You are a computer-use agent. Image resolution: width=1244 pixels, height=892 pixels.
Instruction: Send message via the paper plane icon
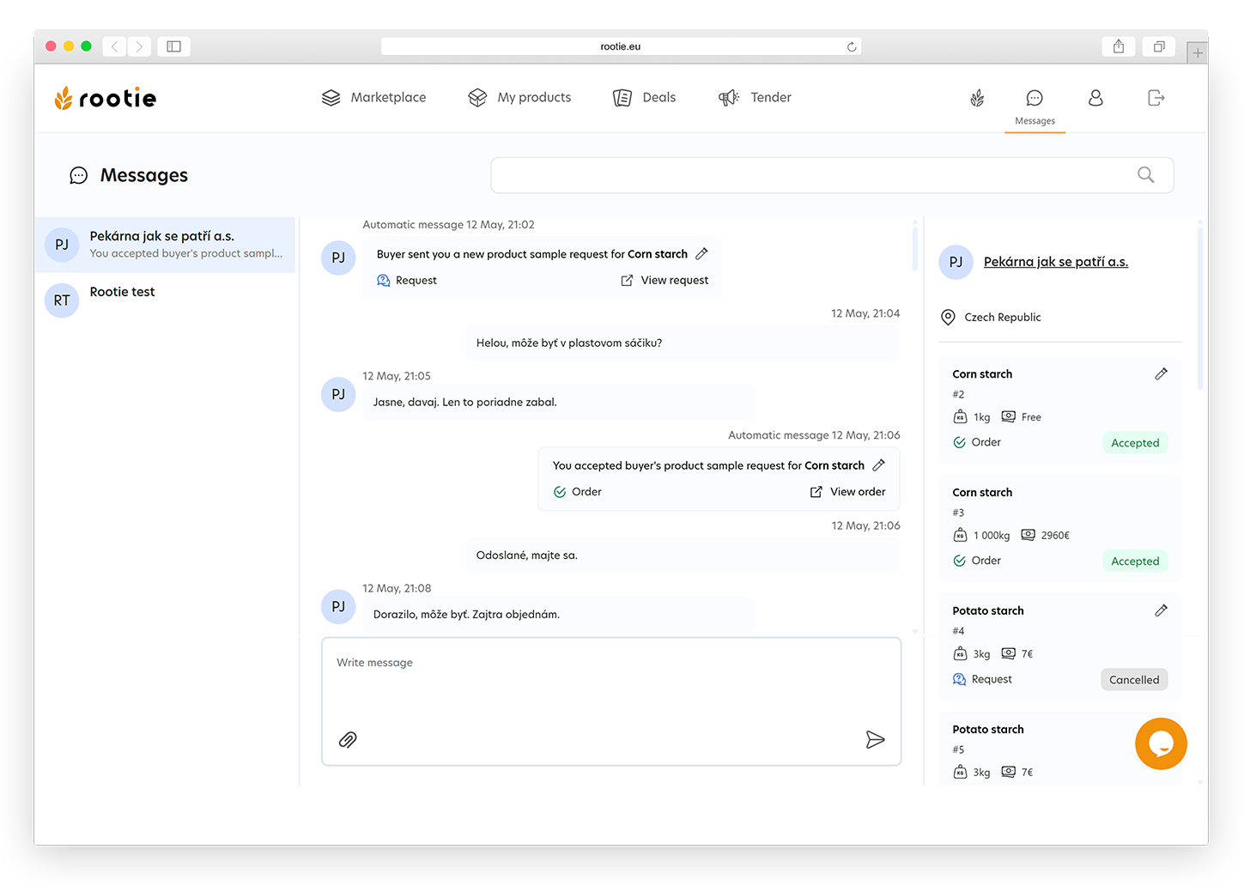tap(876, 739)
